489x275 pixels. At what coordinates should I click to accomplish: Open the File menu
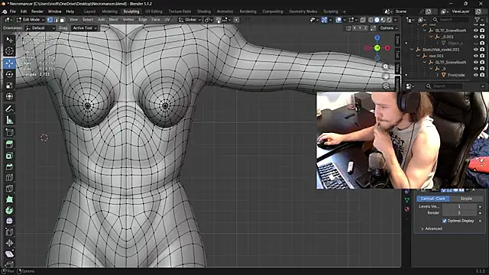(x=13, y=11)
